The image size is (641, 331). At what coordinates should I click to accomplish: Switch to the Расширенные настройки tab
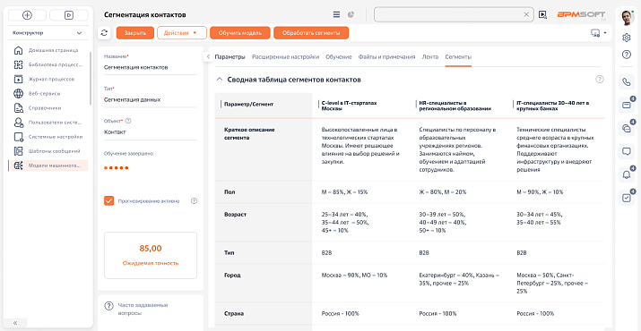[x=285, y=57]
